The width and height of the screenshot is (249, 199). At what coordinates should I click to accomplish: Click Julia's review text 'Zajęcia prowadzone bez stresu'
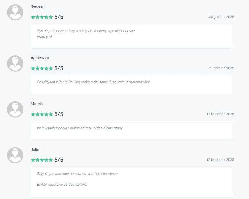pos(78,174)
